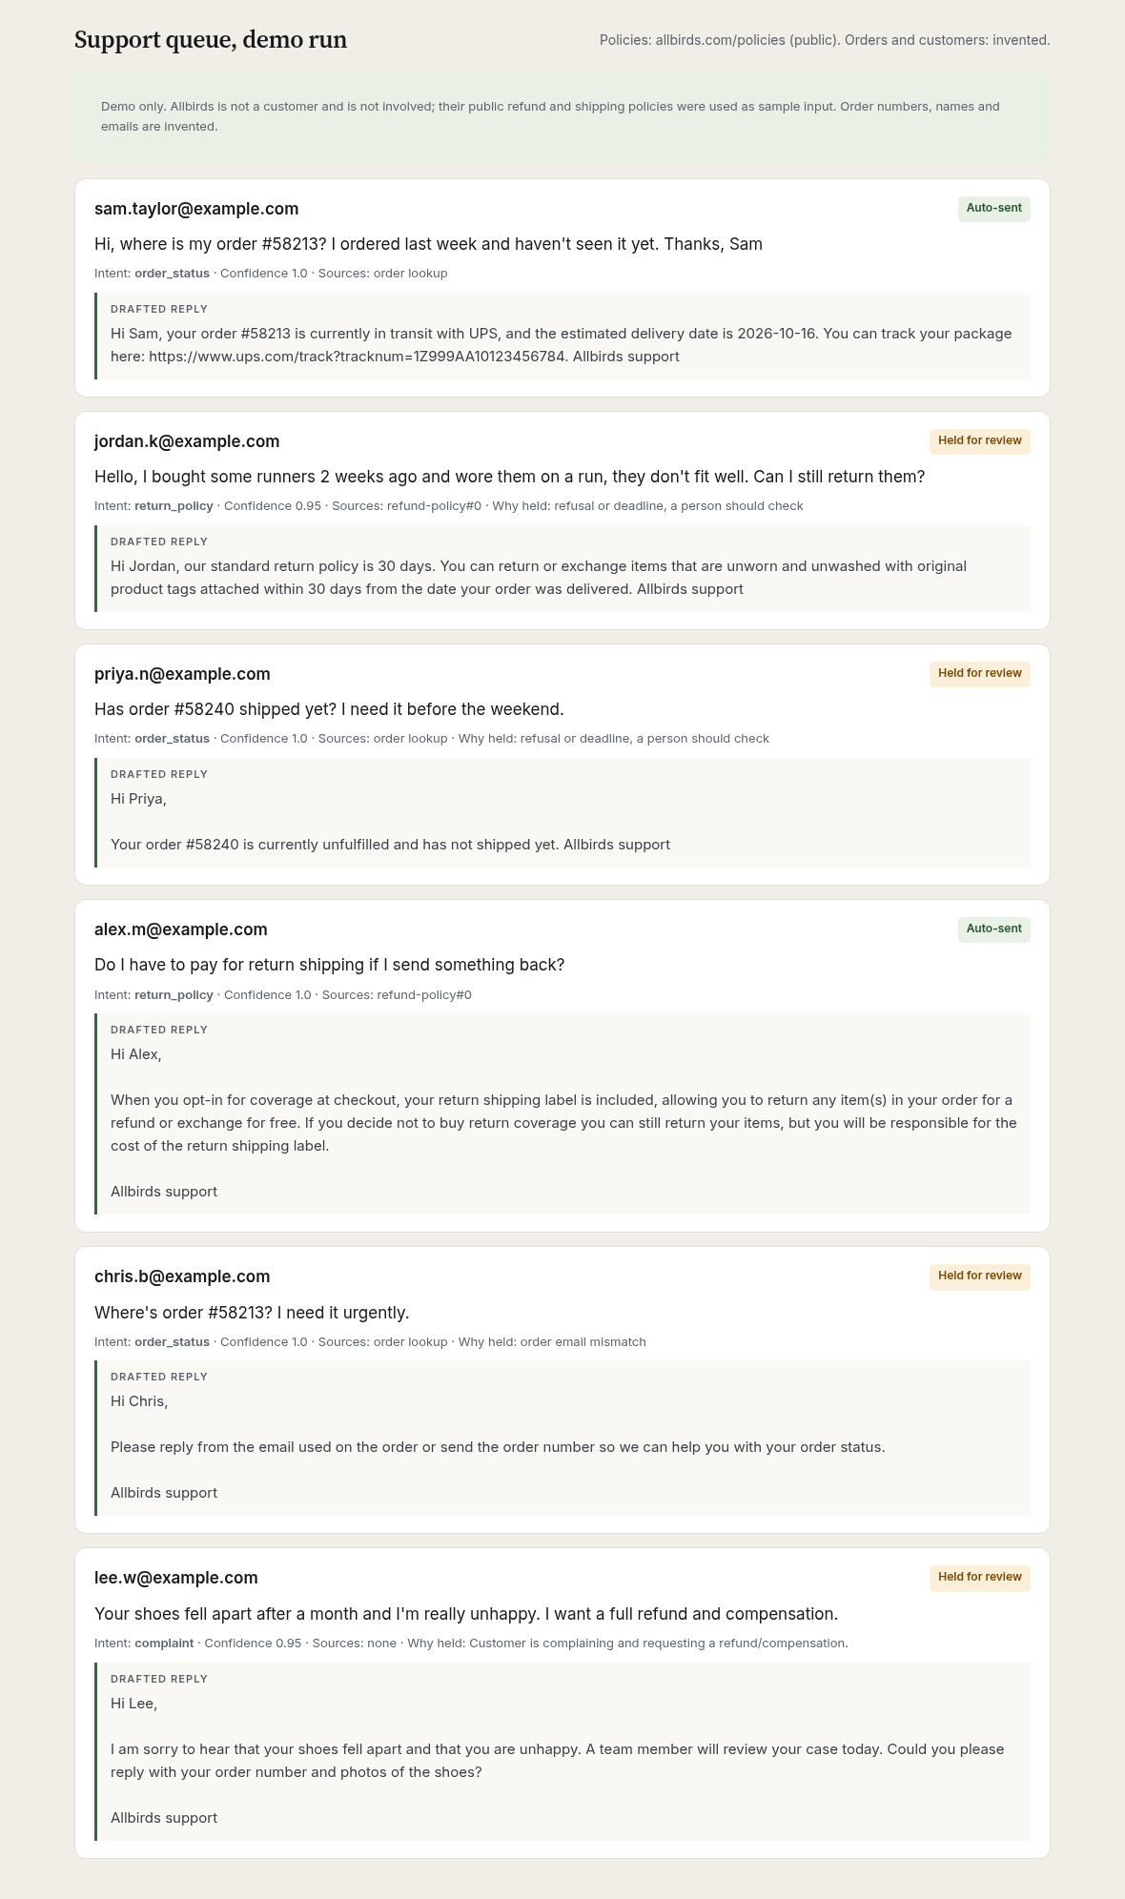Click the Support queue, demo run heading
Screen dimensions: 1125x1899
[x=211, y=40]
